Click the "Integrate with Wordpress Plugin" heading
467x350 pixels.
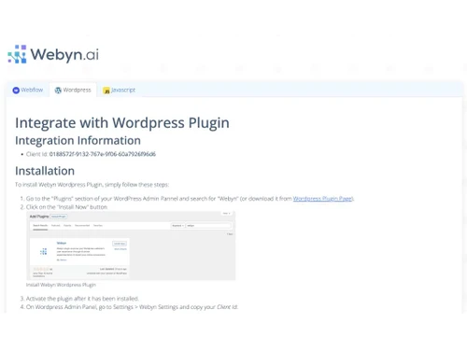pos(122,123)
